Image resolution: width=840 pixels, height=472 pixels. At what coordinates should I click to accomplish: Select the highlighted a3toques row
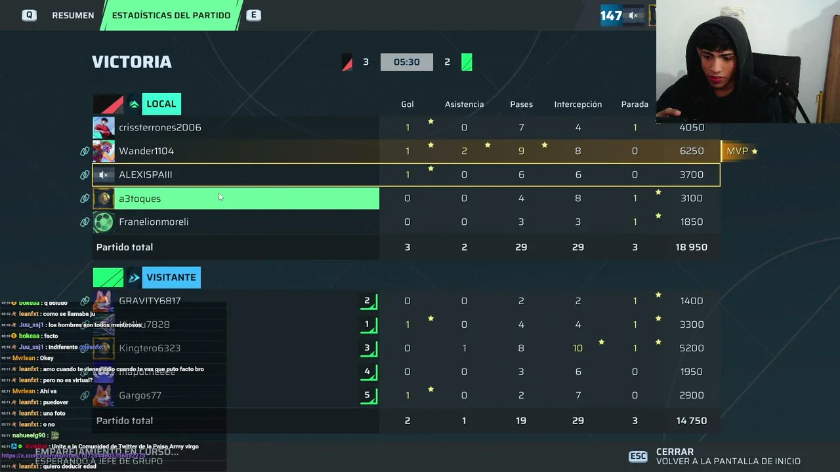pyautogui.click(x=236, y=198)
